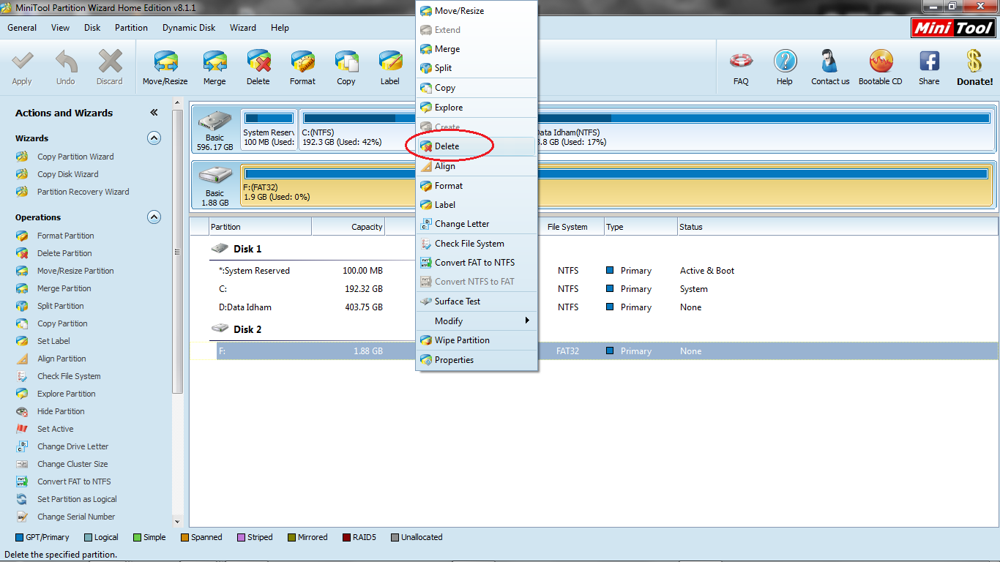Click the Contact us icon
Image resolution: width=1000 pixels, height=562 pixels.
pyautogui.click(x=830, y=61)
